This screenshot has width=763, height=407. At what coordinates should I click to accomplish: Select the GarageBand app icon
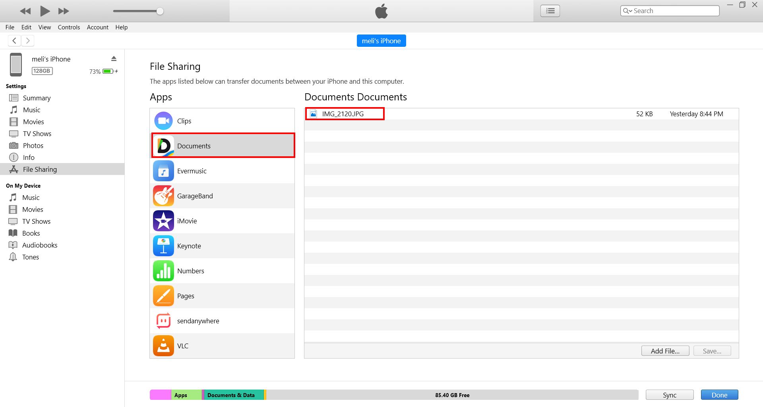coord(163,196)
